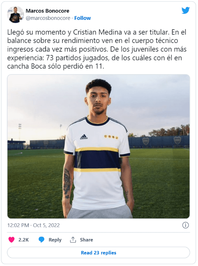Click the Twitter bird logo
The width and height of the screenshot is (198, 266).
coord(185,10)
